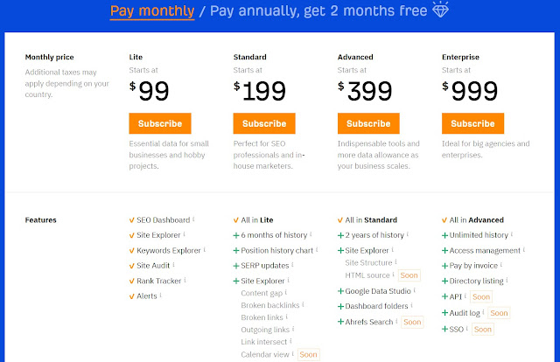
Task: Click the info icon next to Position history chart
Action: [x=317, y=250]
